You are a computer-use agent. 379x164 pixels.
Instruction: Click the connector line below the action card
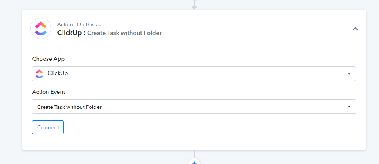point(194,154)
